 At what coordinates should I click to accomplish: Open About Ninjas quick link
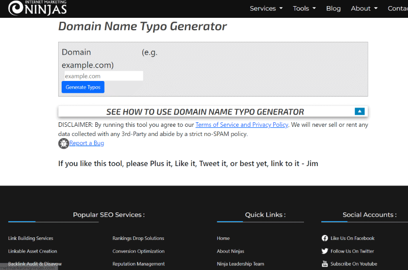231,251
